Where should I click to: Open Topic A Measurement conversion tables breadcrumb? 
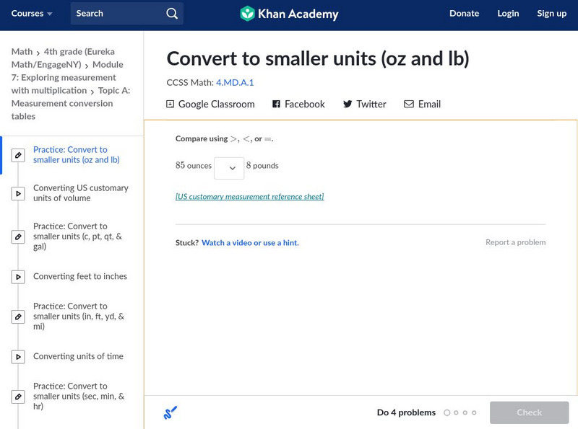point(70,103)
